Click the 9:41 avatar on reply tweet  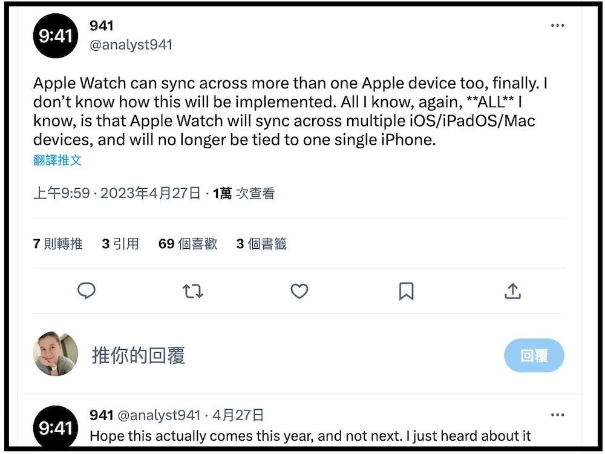(x=56, y=427)
